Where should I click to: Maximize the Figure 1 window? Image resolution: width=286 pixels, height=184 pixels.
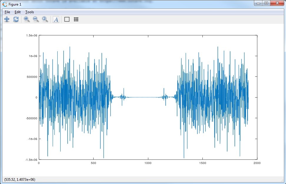coord(266,3)
